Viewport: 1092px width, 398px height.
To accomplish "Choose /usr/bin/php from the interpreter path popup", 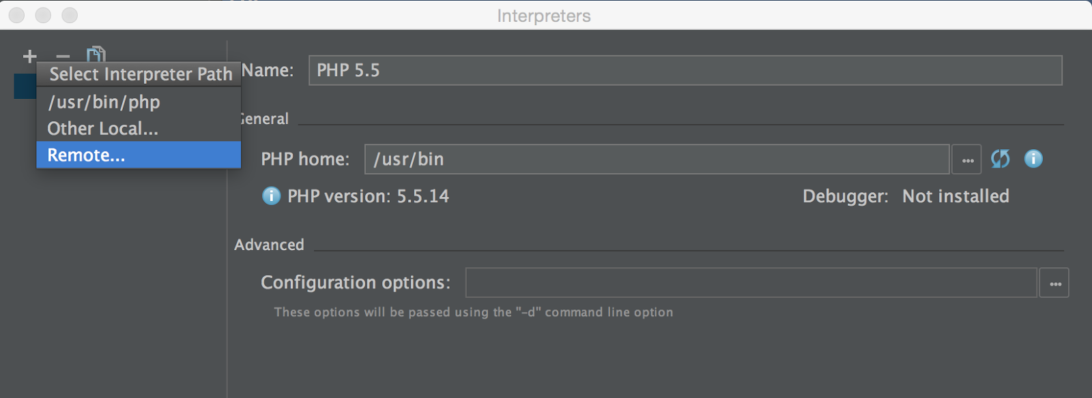I will pyautogui.click(x=104, y=102).
